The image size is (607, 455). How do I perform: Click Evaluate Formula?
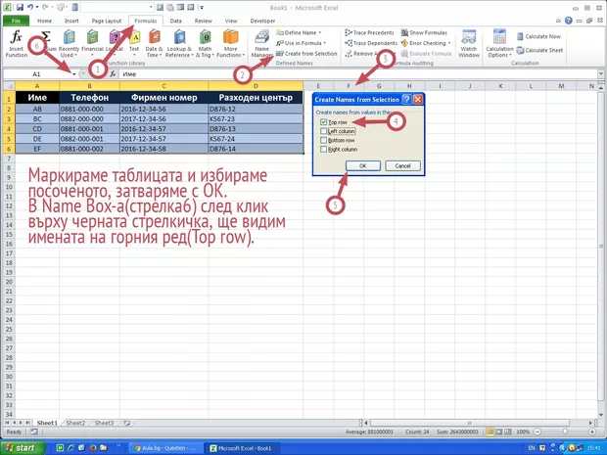426,54
